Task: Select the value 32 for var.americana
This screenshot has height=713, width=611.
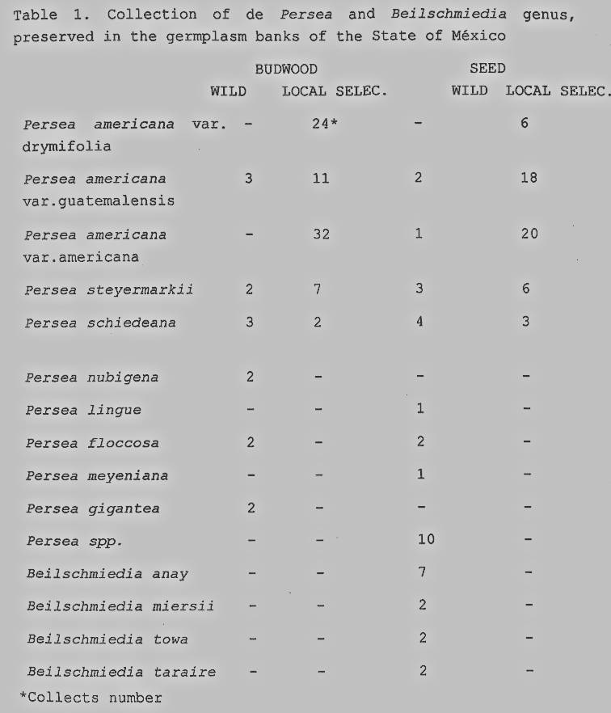Action: tap(321, 235)
